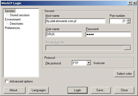
Task: Click the help question mark title button
Action: click(130, 3)
